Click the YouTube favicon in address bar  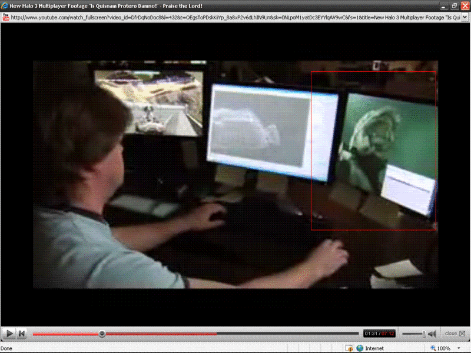pyautogui.click(x=6, y=18)
